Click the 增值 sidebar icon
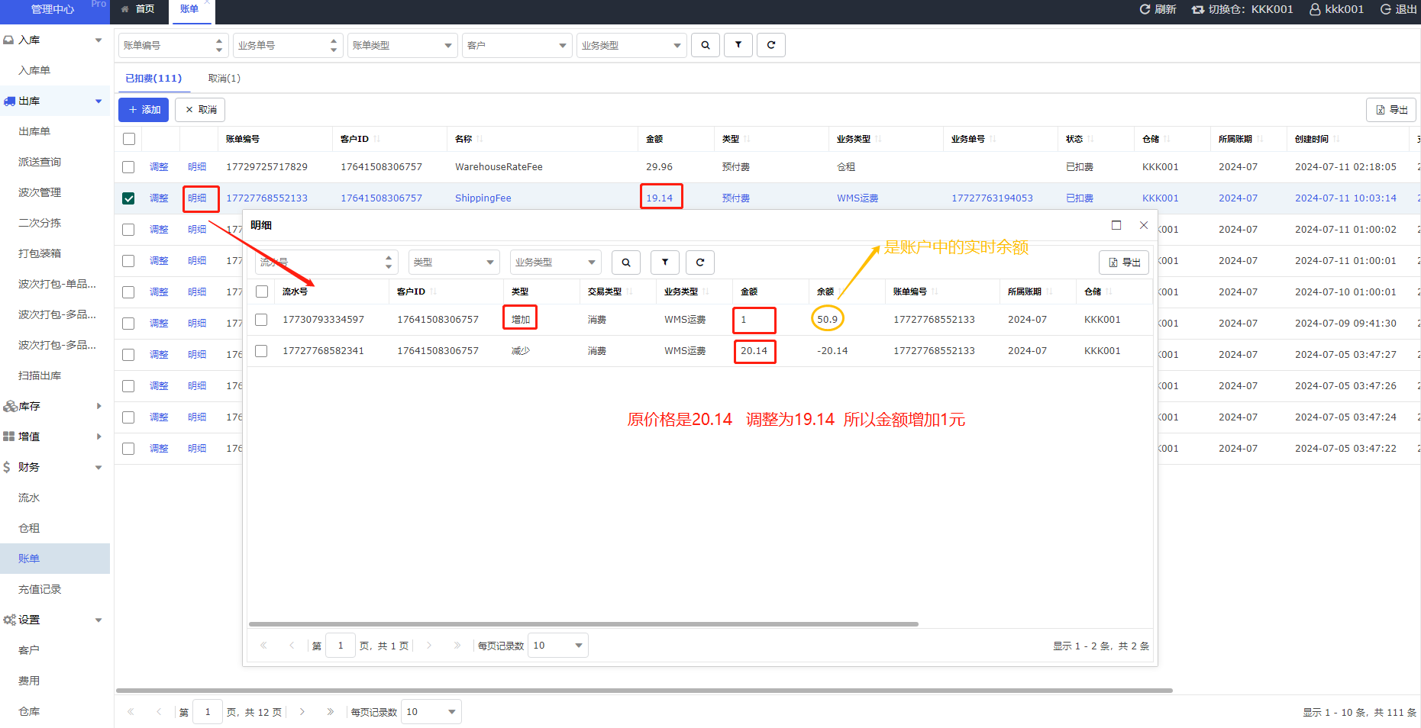 [x=9, y=436]
